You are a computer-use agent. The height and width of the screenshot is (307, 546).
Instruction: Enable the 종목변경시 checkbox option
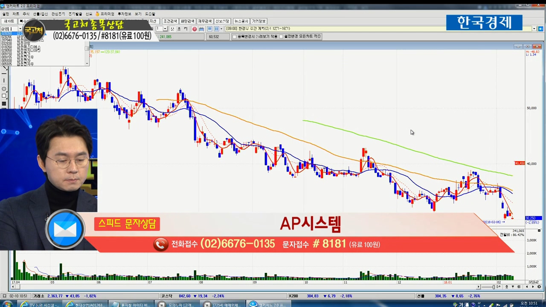[234, 37]
